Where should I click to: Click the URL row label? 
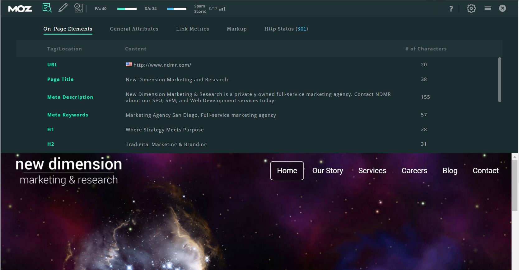click(x=52, y=65)
